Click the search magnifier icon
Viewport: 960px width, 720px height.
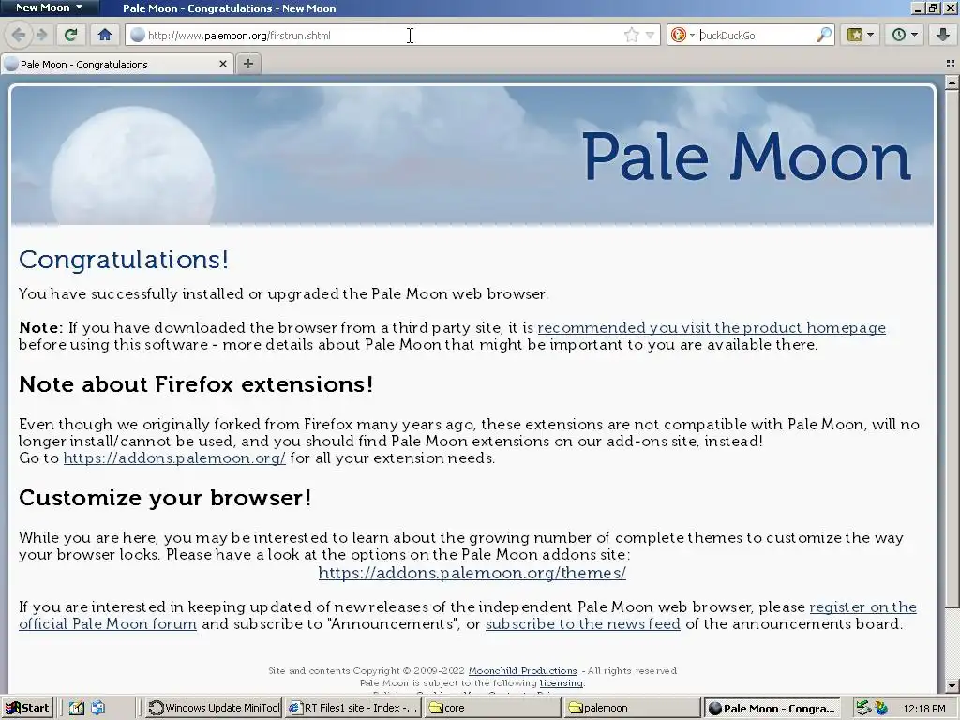tap(824, 35)
